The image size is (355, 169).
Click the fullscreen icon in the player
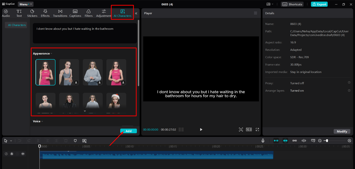coord(257,129)
